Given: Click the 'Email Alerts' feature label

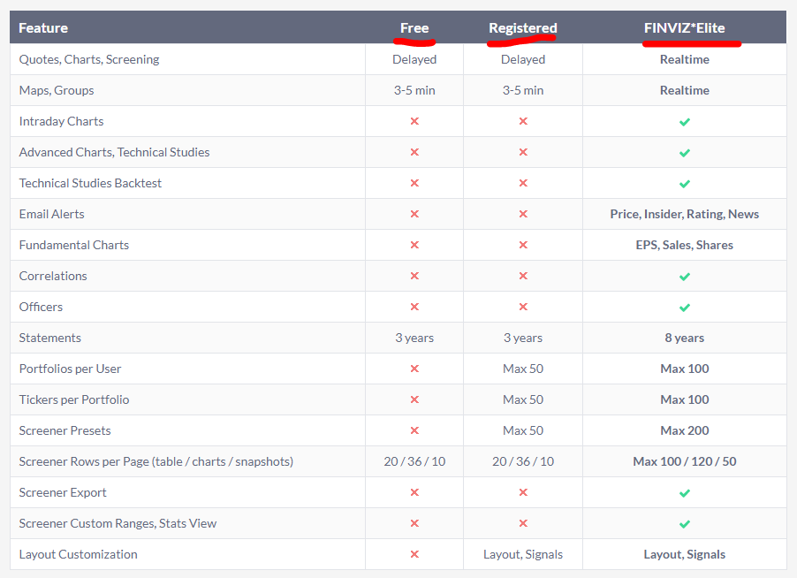Looking at the screenshot, I should point(51,214).
